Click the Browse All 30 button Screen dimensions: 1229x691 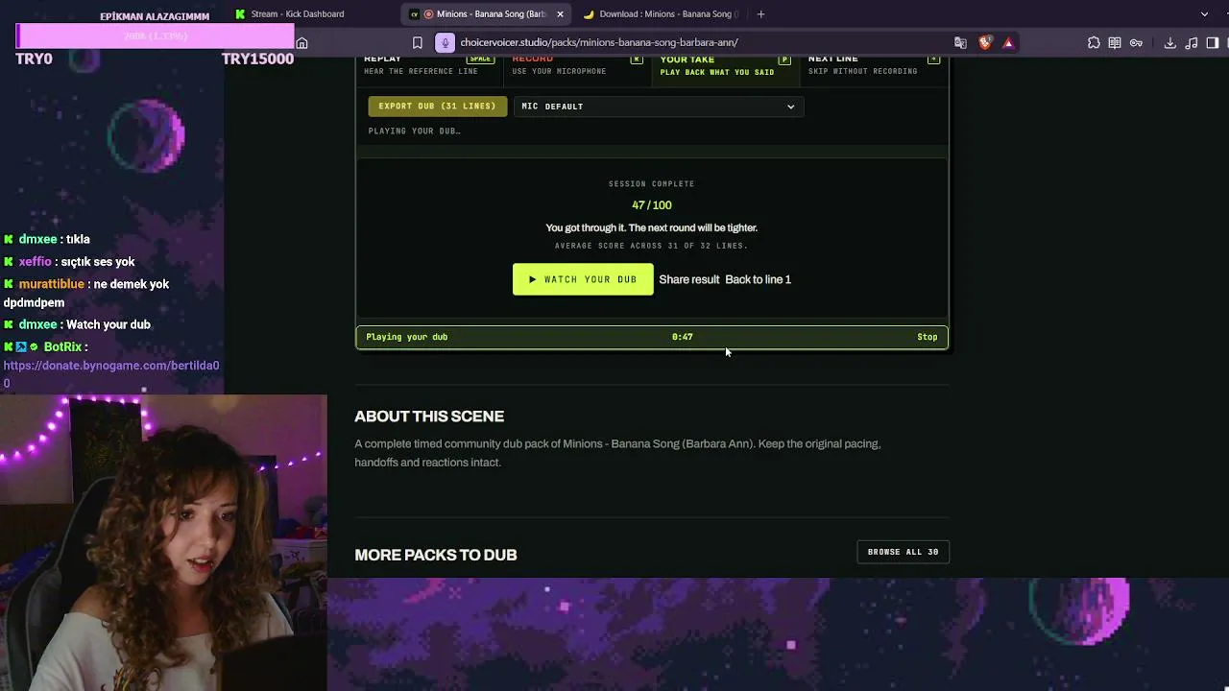[x=903, y=552]
